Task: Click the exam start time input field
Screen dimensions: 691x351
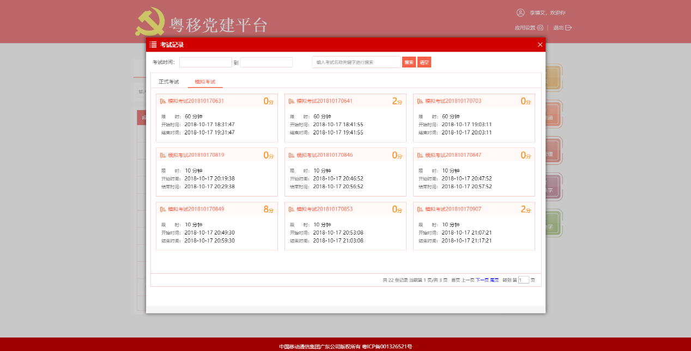Action: coord(205,63)
